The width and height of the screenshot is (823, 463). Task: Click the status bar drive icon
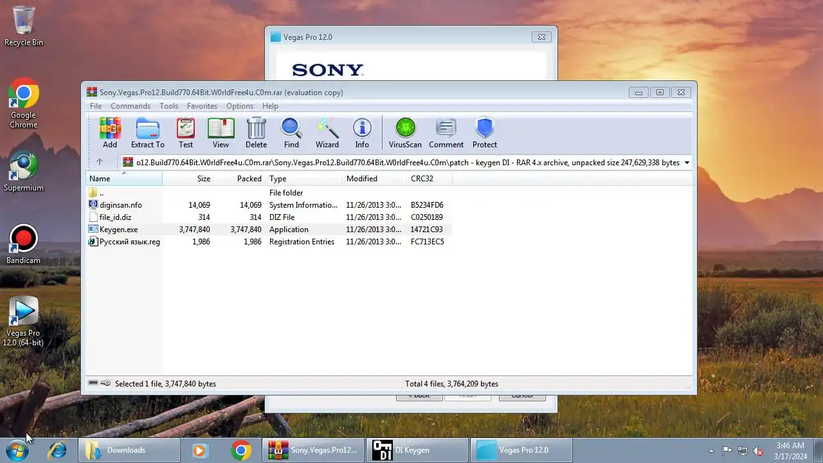point(93,383)
